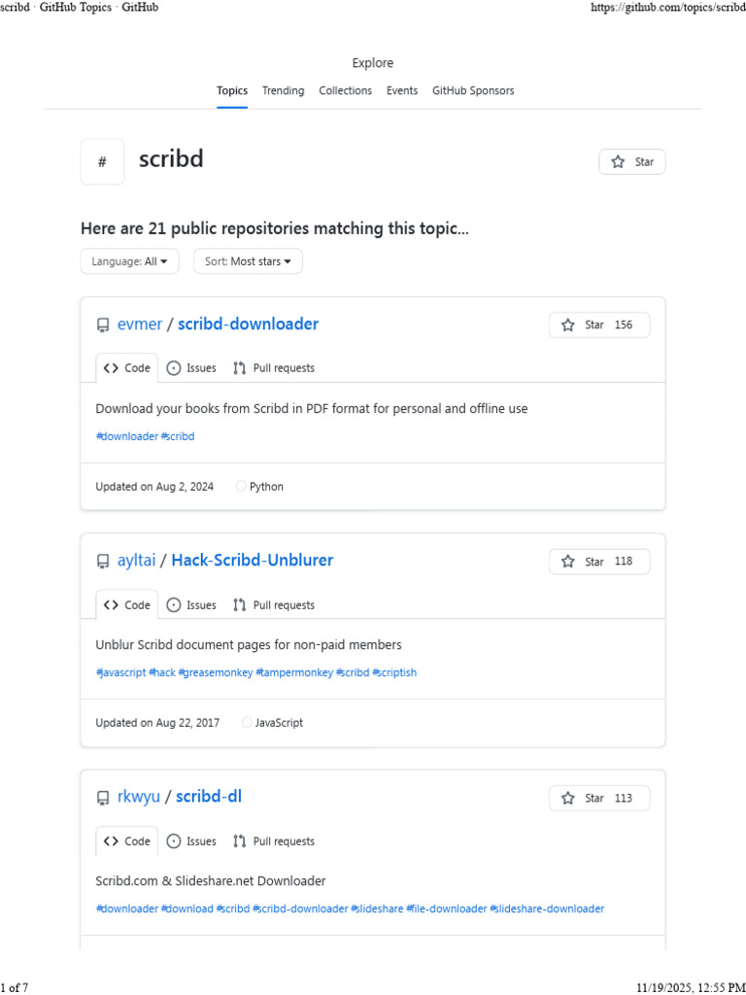Click the #slideshare-downloader topic tag

[x=547, y=909]
